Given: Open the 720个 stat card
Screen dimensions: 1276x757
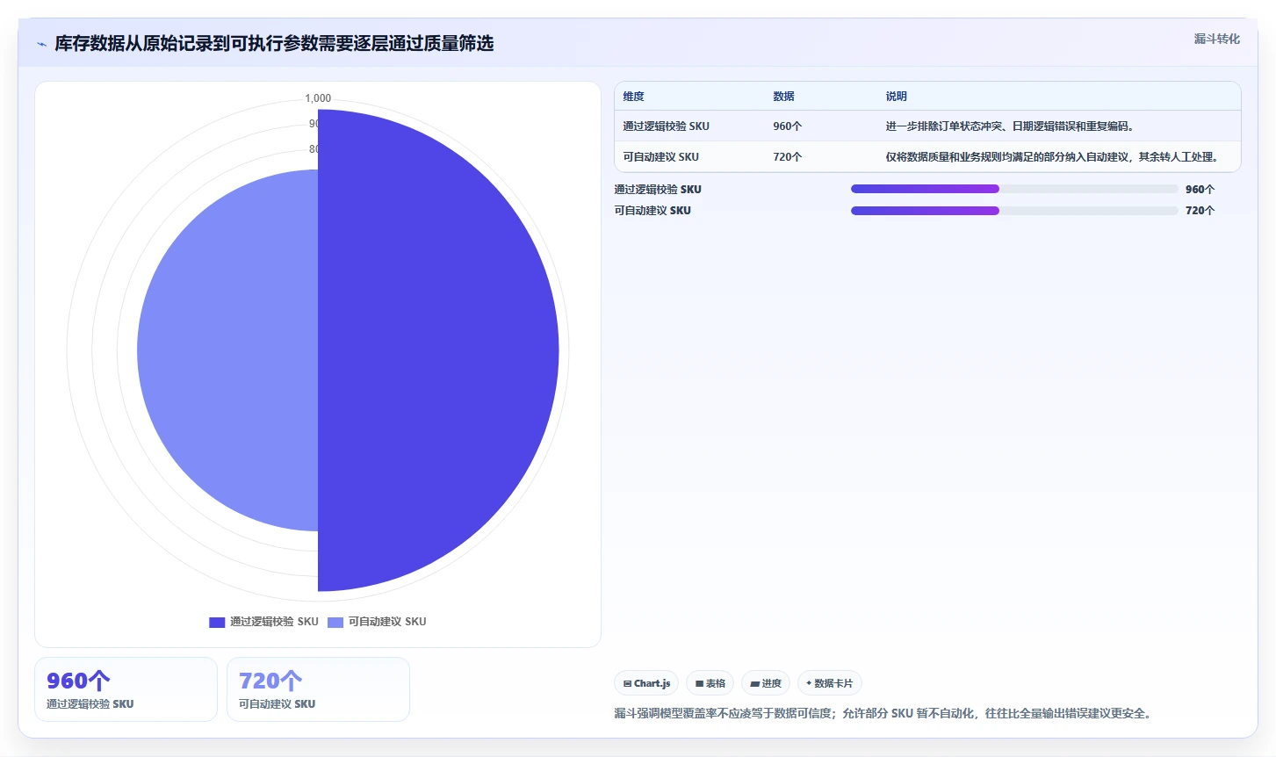Looking at the screenshot, I should (x=318, y=689).
